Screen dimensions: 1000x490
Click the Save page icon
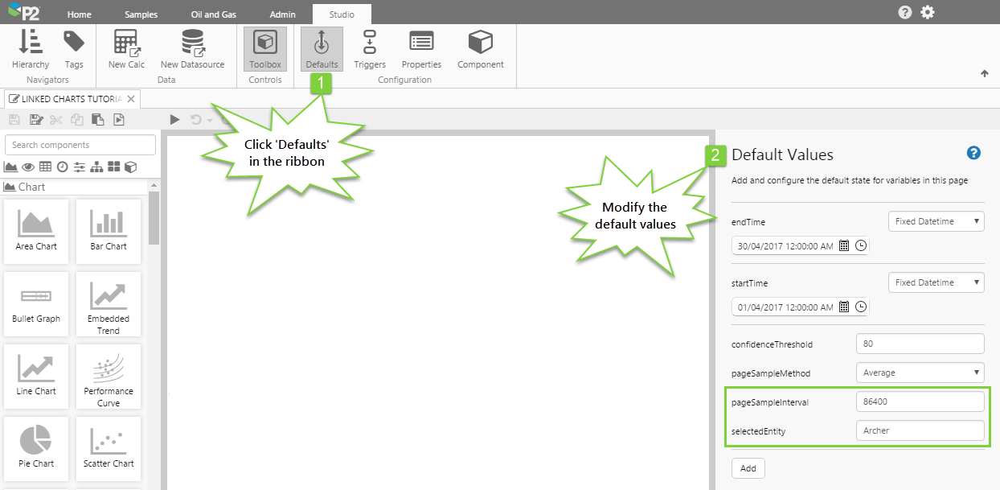pos(14,120)
